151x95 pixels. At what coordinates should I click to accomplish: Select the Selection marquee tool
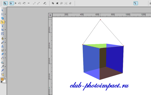pyautogui.click(x=3, y=14)
